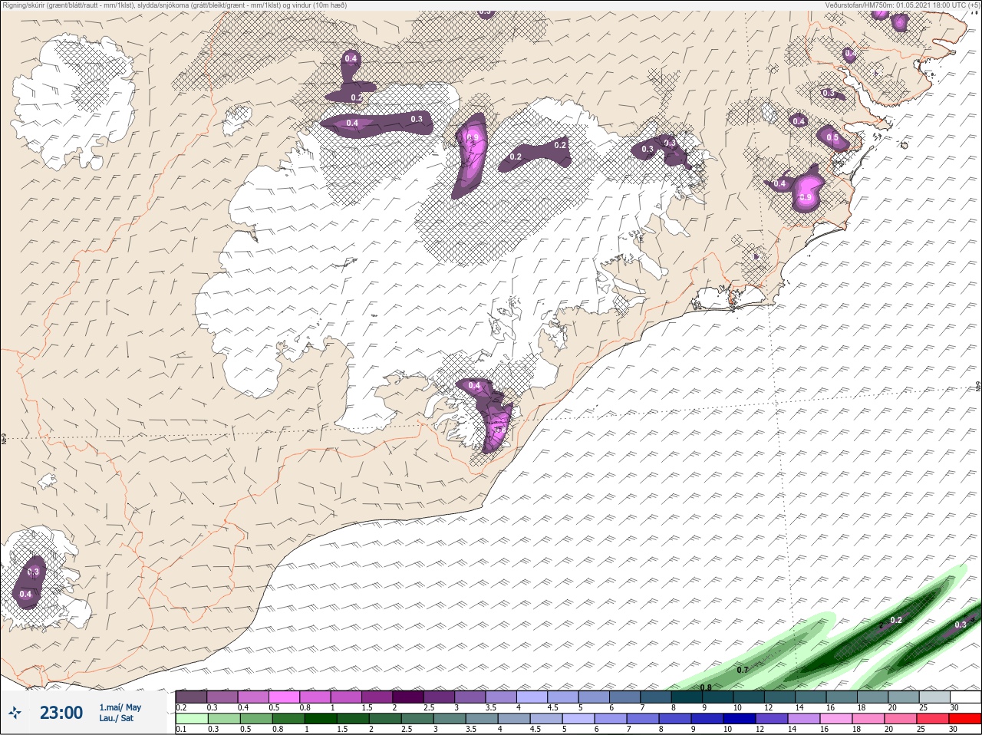Pick the dark purple upper legend swatch between 2 and 2.5

pyautogui.click(x=409, y=697)
